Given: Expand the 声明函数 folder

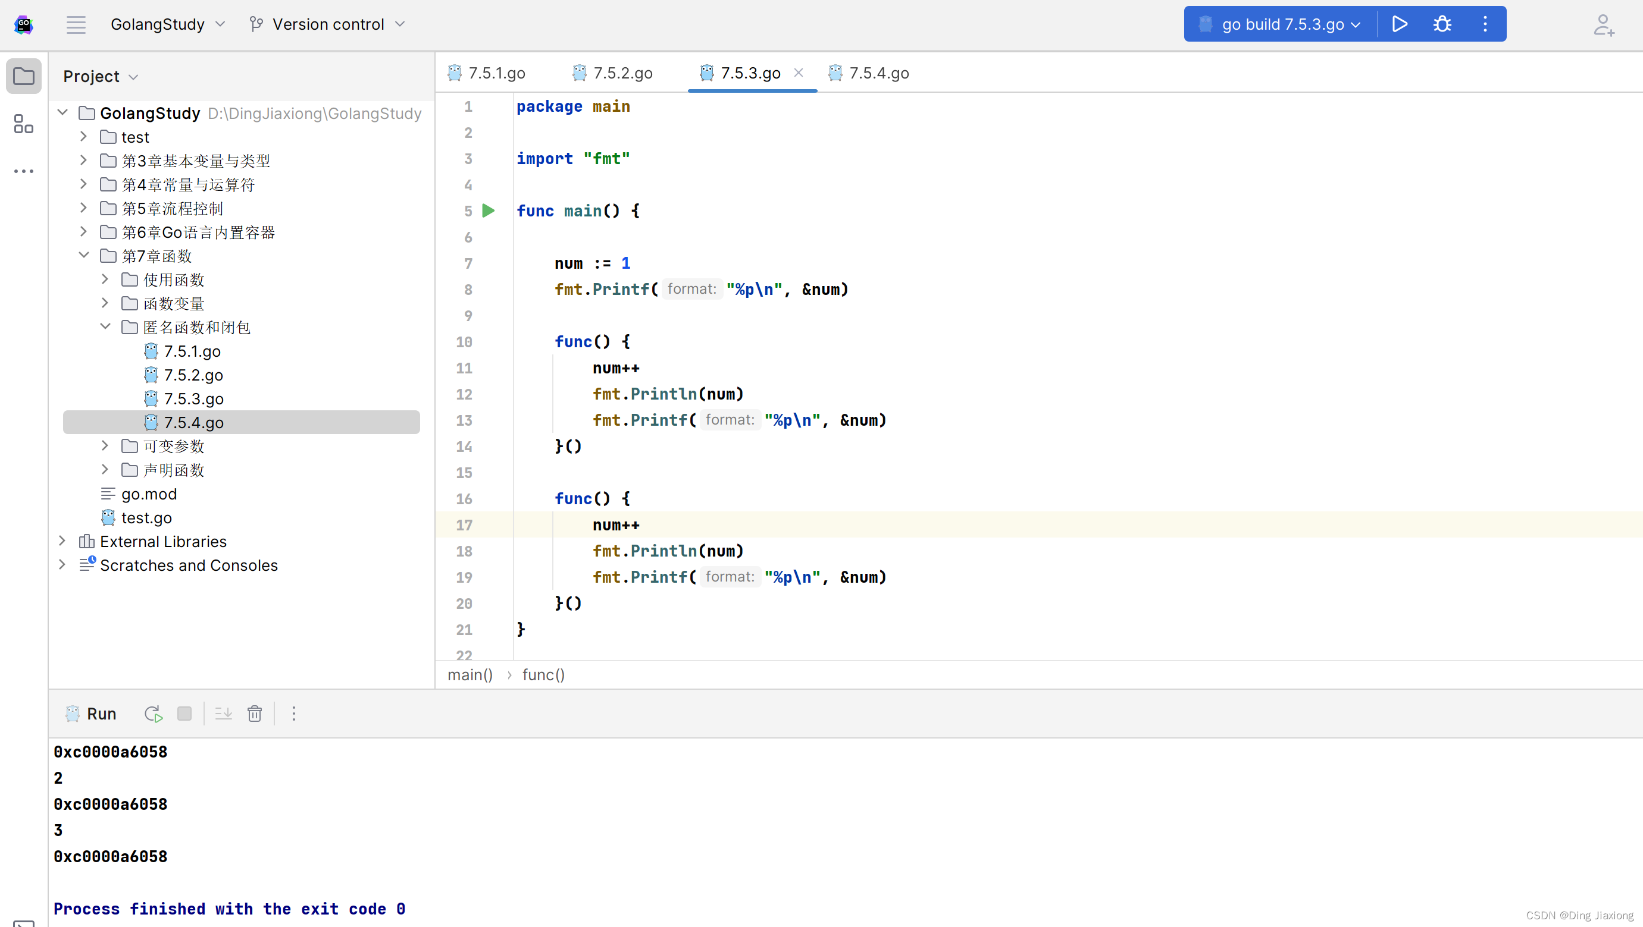Looking at the screenshot, I should (x=105, y=470).
